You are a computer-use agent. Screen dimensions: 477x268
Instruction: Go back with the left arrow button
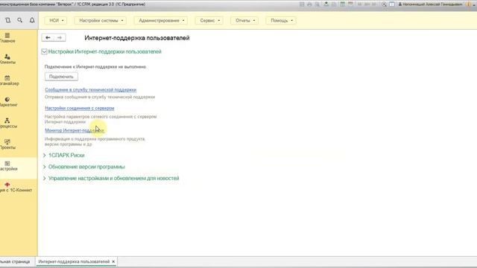coord(48,38)
